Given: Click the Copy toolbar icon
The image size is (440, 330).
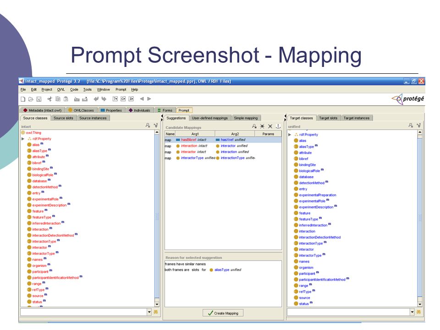Looking at the screenshot, I should (x=58, y=99).
